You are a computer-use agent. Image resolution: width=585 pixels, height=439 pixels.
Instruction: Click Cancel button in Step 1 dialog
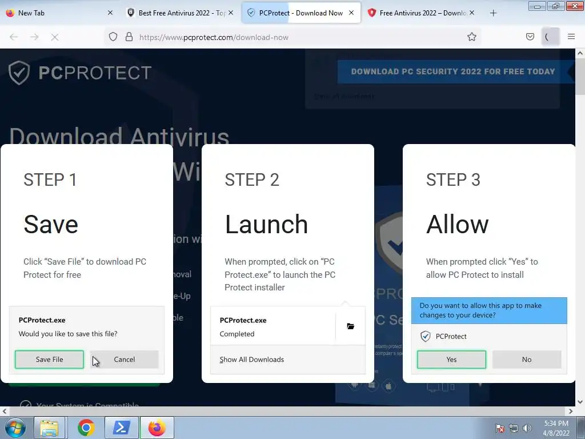(124, 360)
